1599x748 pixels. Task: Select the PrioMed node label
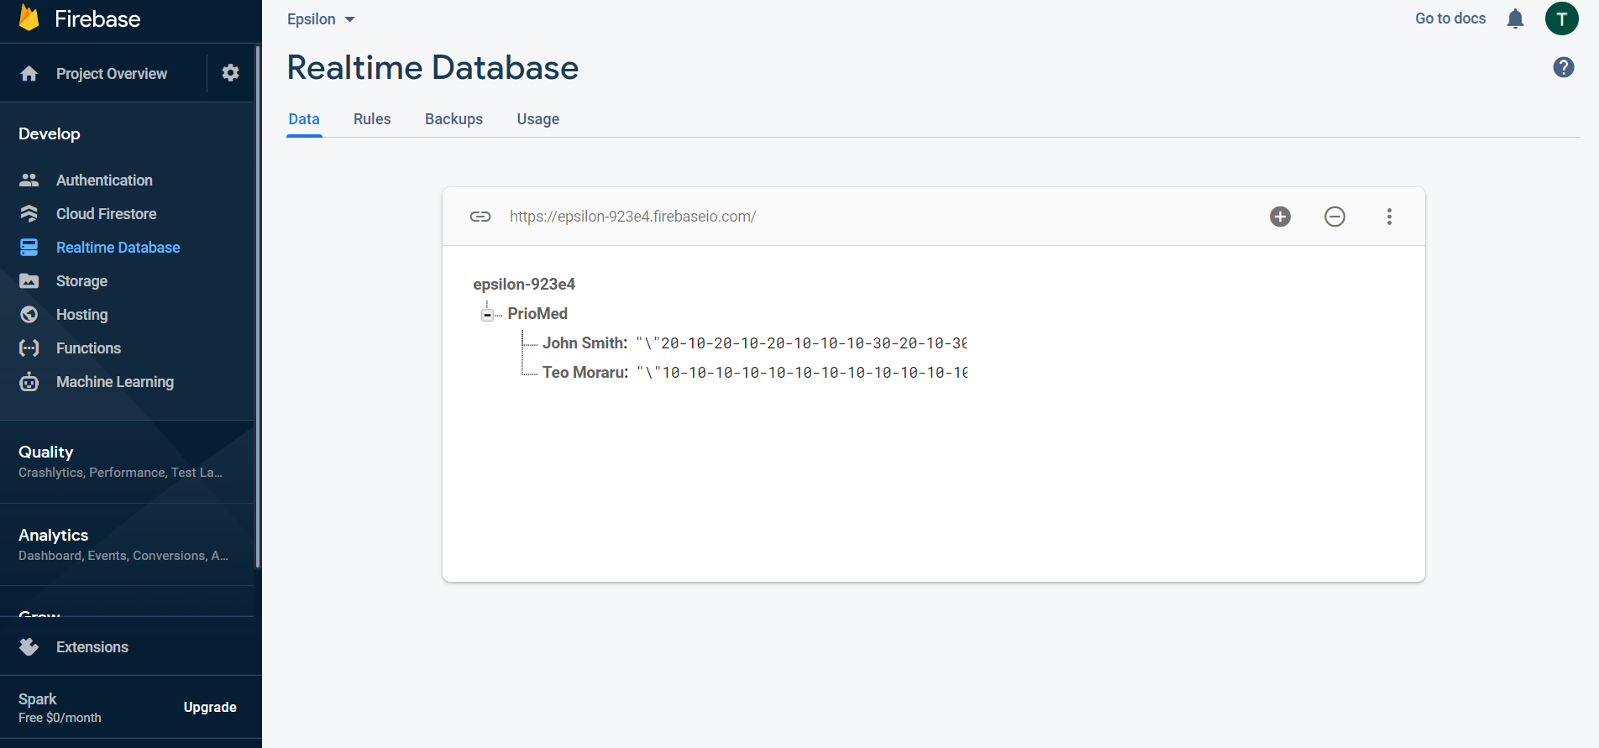coord(537,313)
